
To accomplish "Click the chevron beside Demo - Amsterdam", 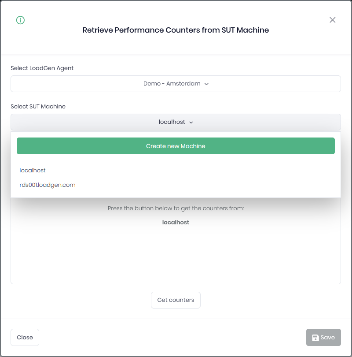I will (x=207, y=84).
